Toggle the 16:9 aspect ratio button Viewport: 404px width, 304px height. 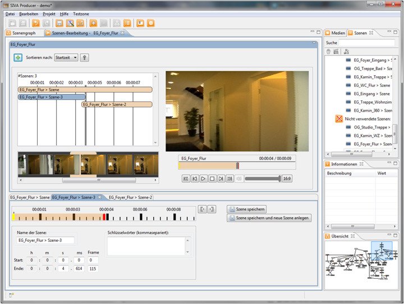point(287,178)
